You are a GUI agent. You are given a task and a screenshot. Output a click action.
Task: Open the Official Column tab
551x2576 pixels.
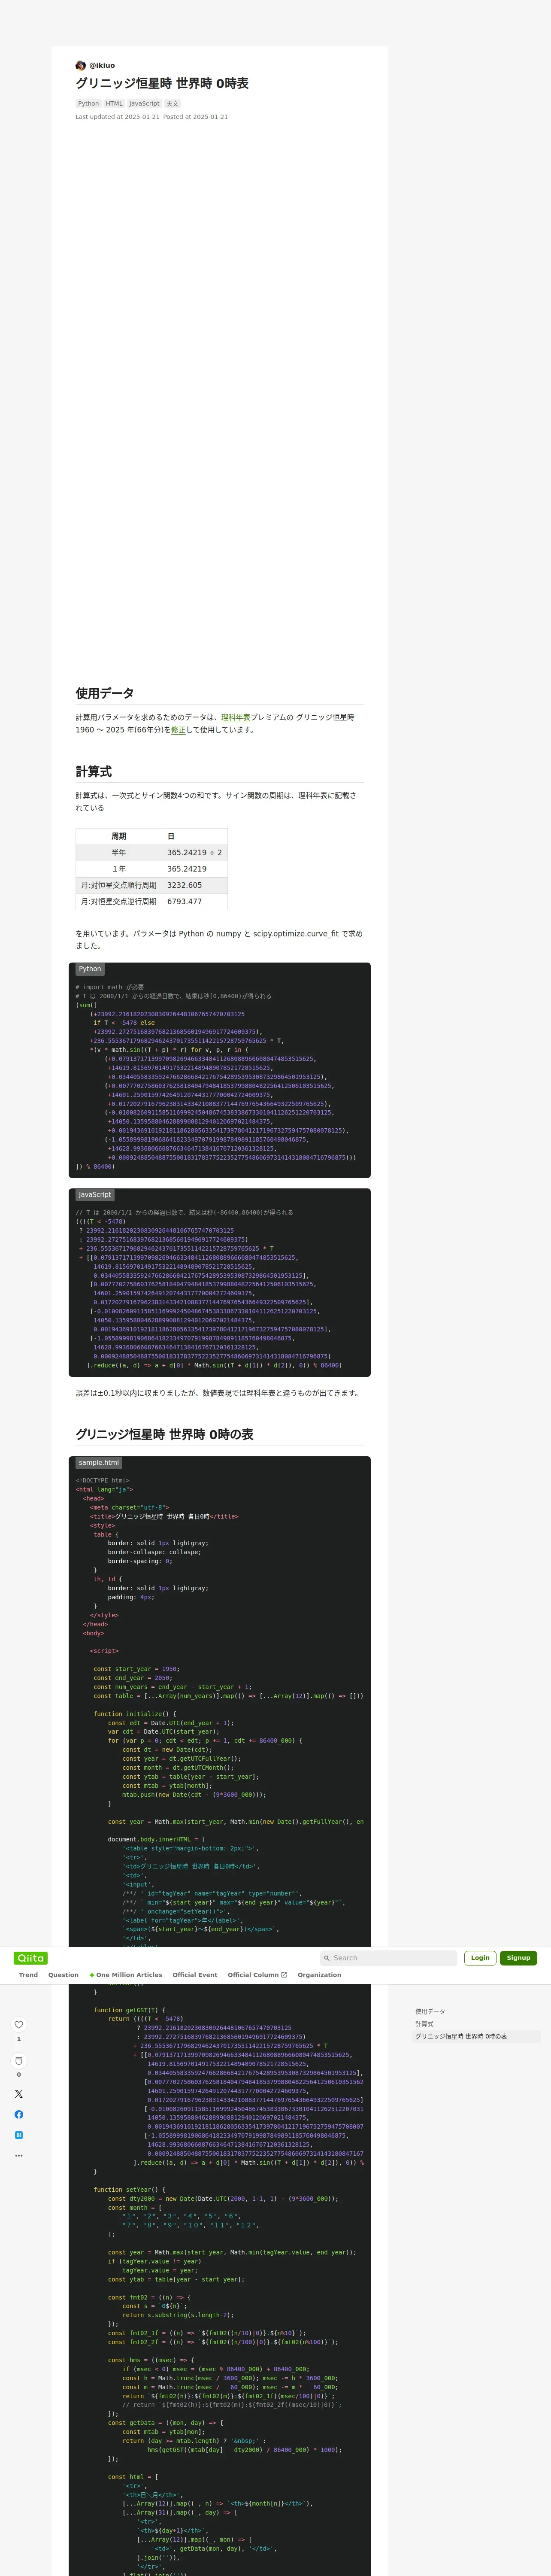click(257, 1975)
